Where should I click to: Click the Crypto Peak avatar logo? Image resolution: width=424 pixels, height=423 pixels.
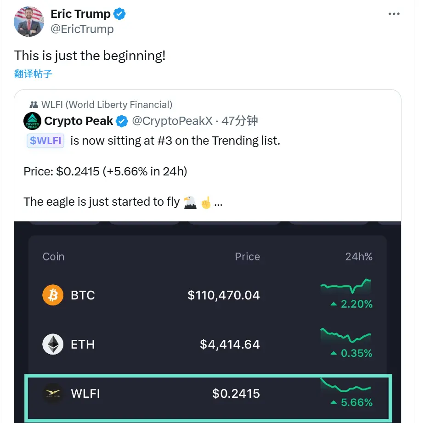pos(32,121)
